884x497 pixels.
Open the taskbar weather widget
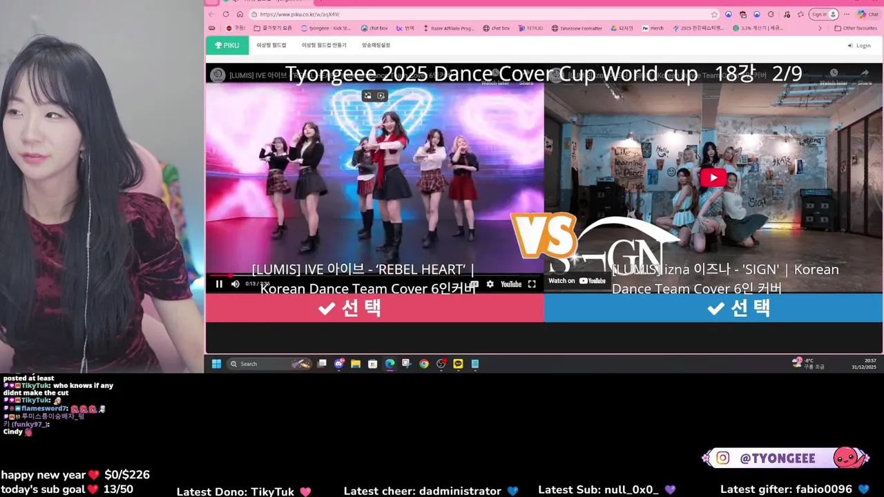808,364
